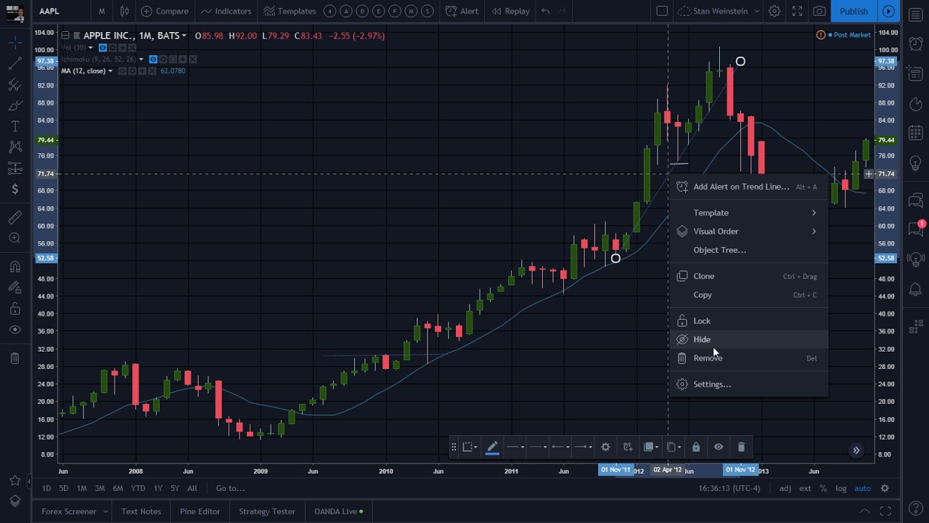The width and height of the screenshot is (929, 523).
Task: Open line thickness dropdown in floating toolbar
Action: click(515, 447)
